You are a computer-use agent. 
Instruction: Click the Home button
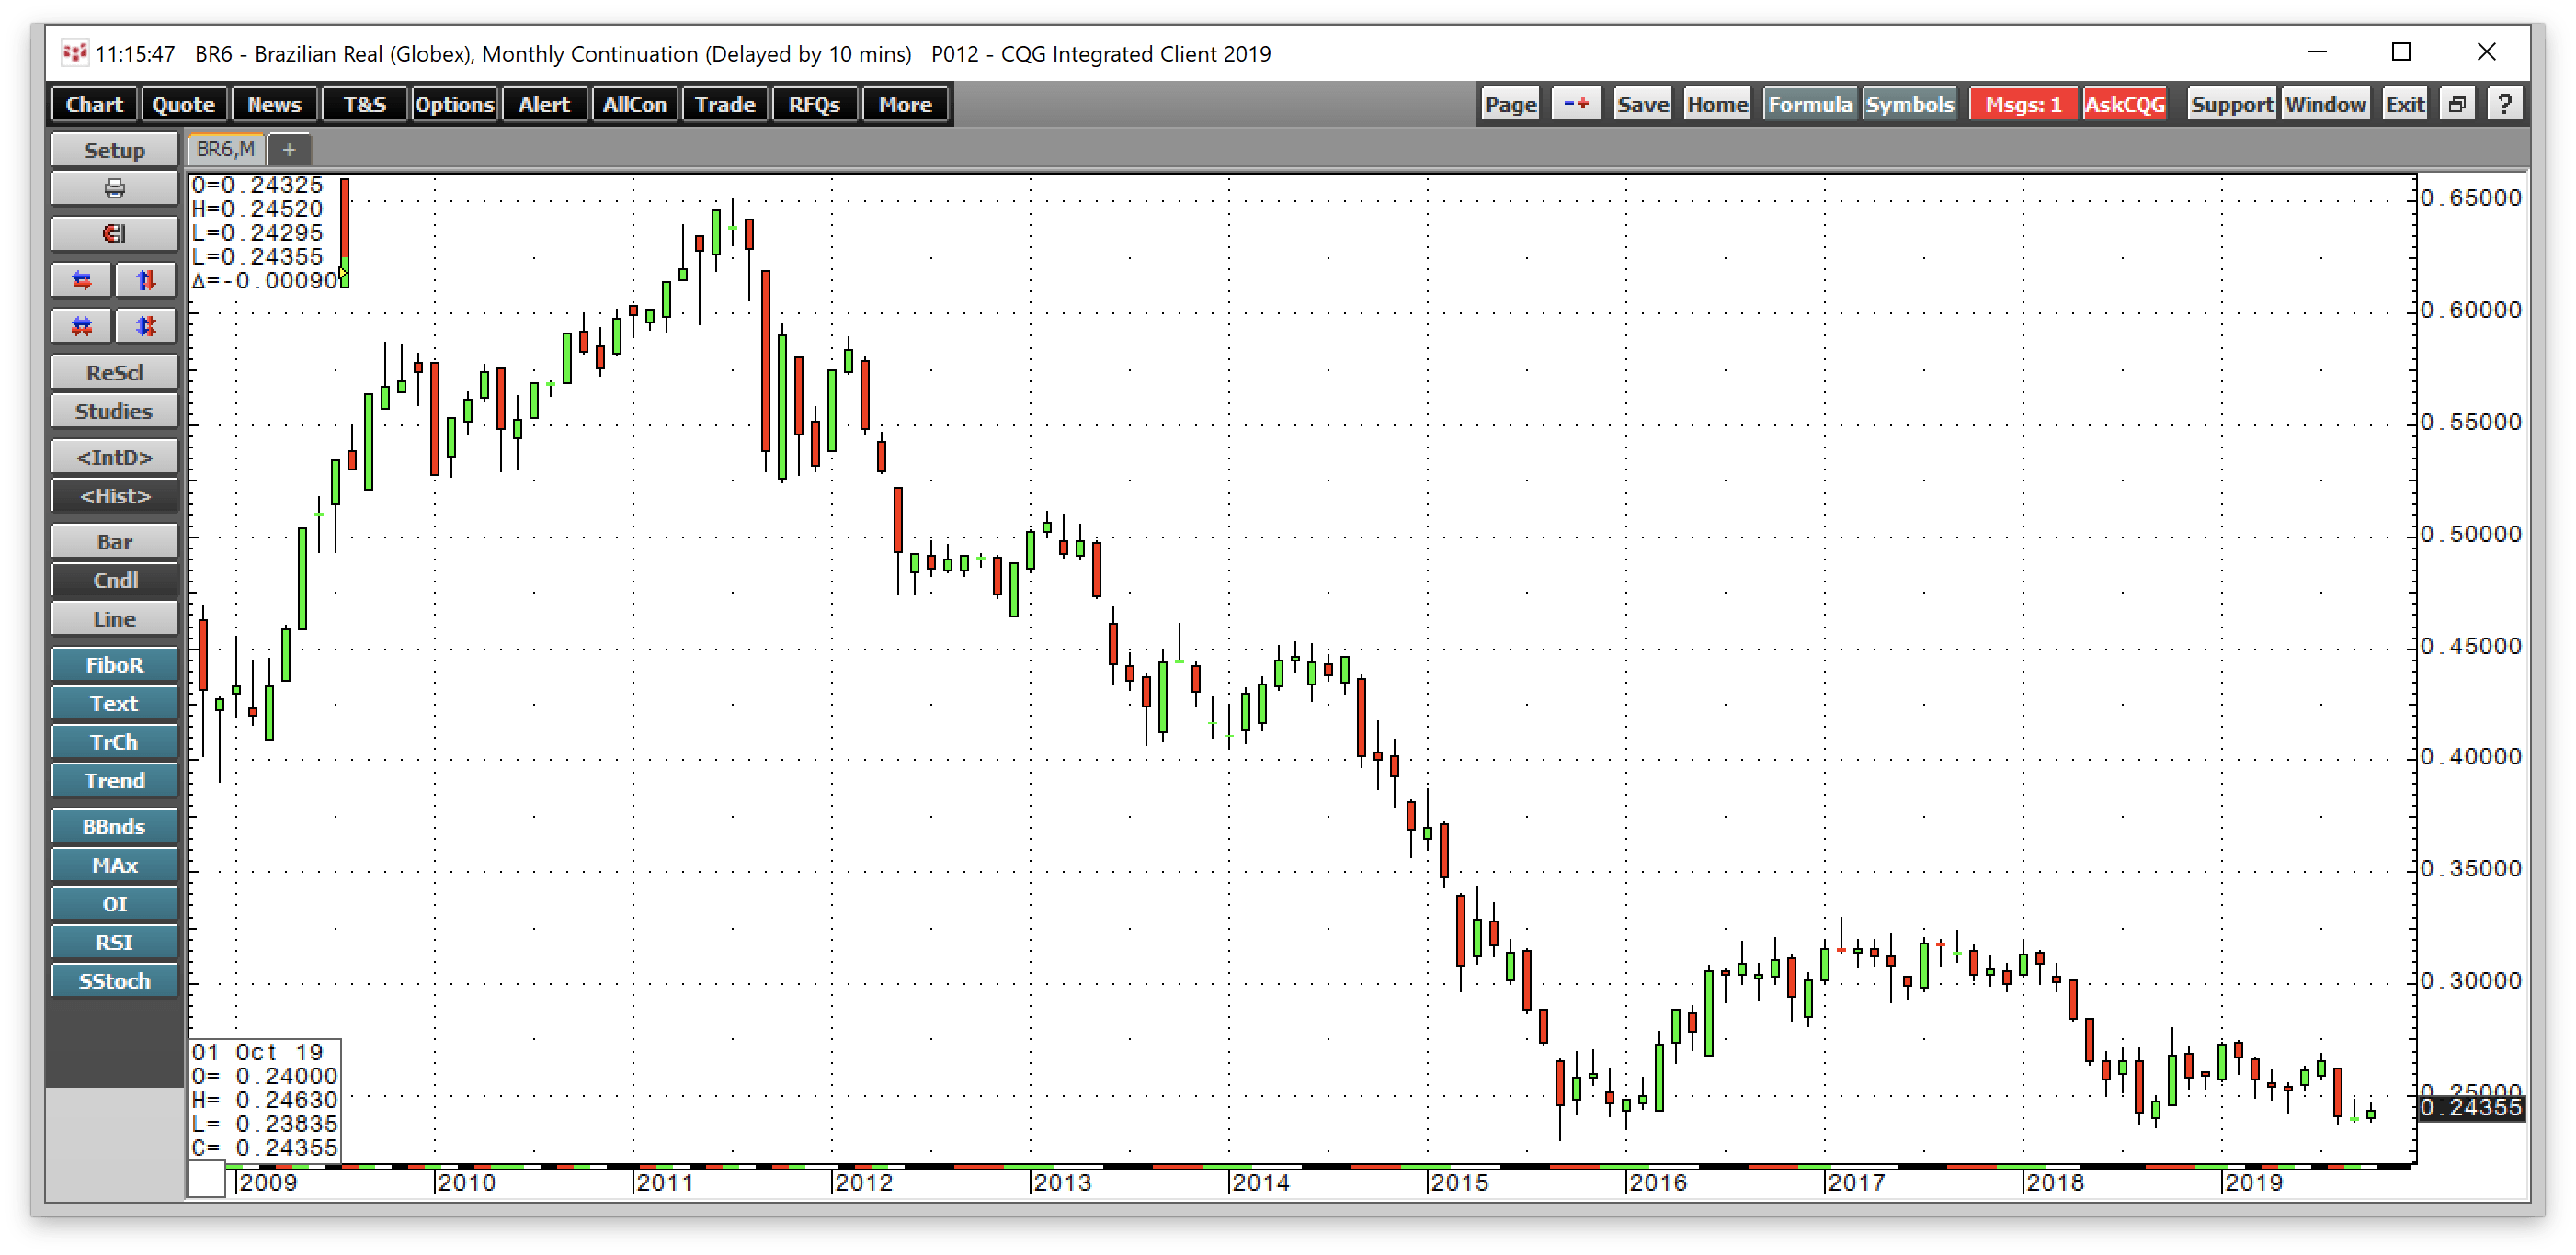(x=1717, y=104)
